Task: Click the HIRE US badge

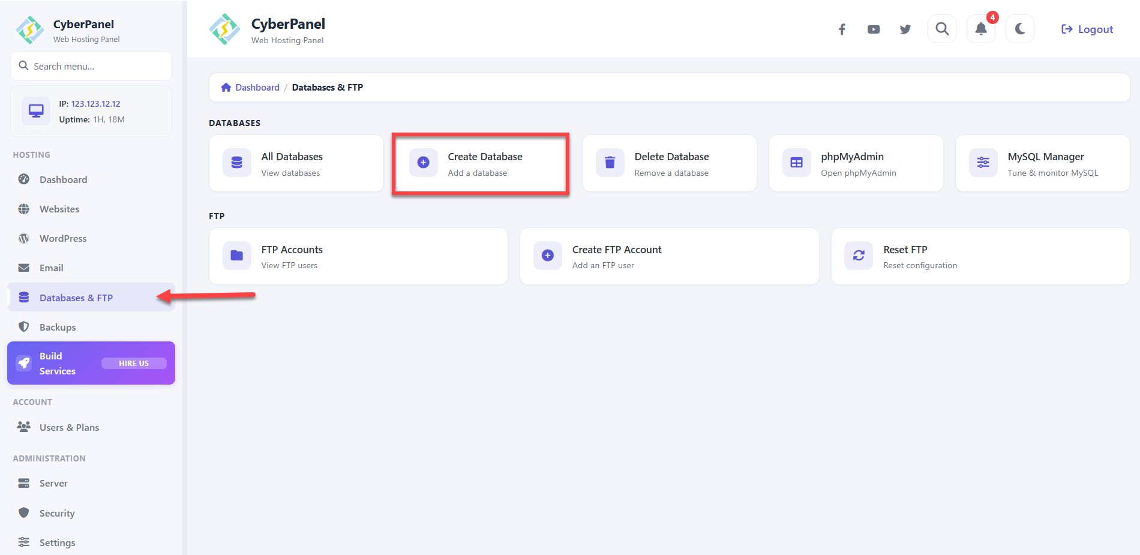Action: tap(134, 363)
